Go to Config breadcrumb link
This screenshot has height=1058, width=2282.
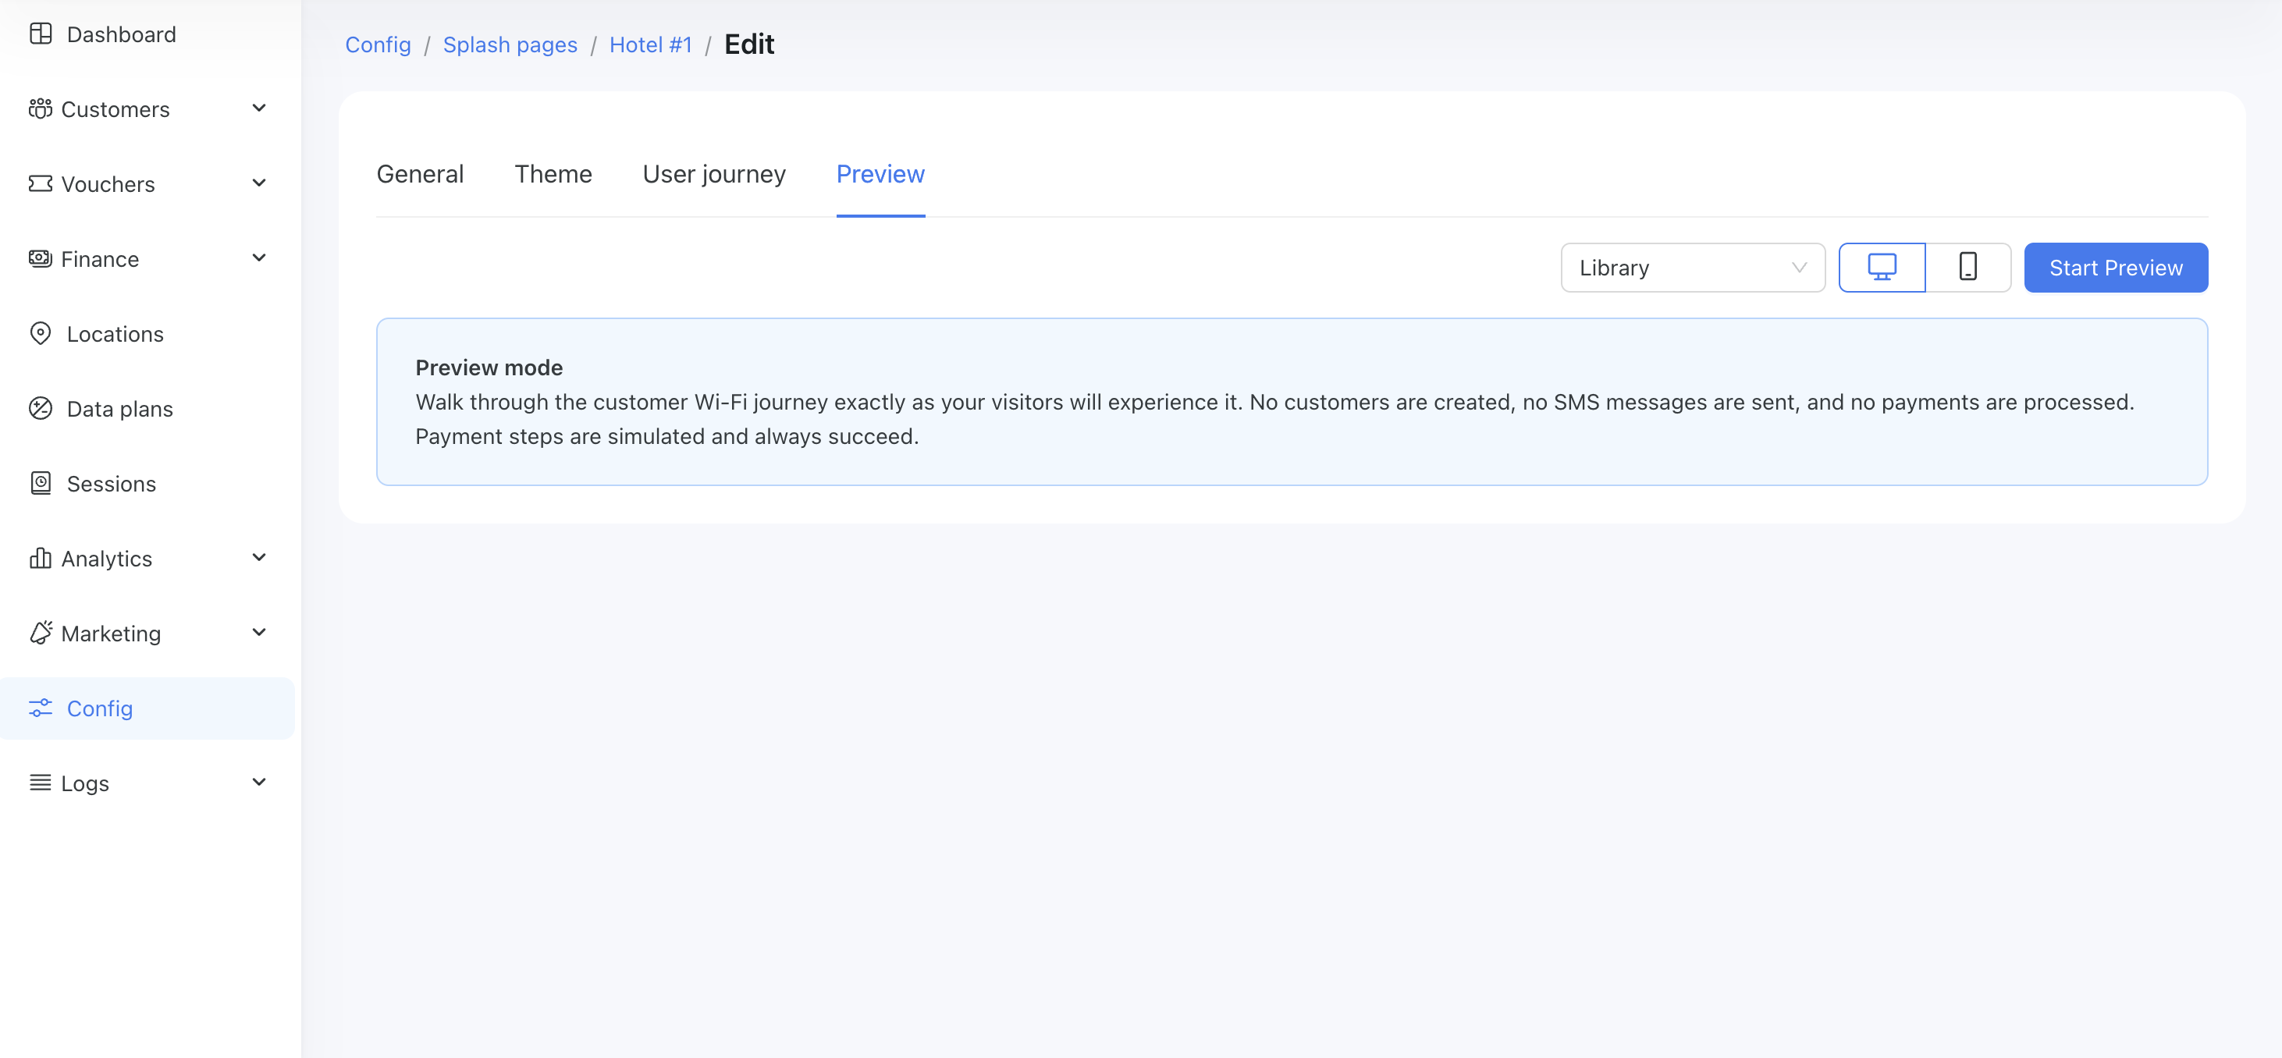379,44
